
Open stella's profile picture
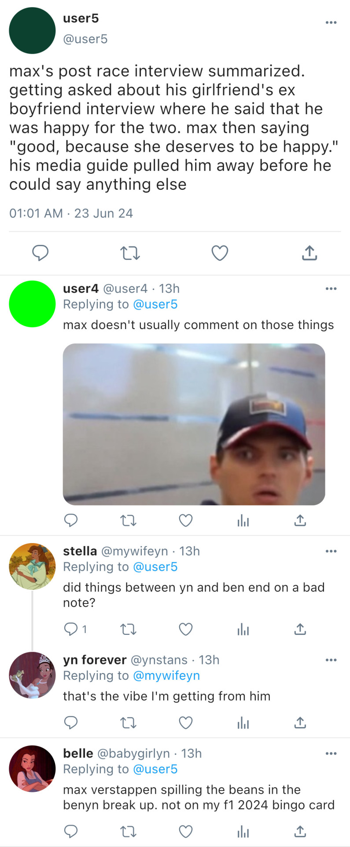click(x=32, y=566)
